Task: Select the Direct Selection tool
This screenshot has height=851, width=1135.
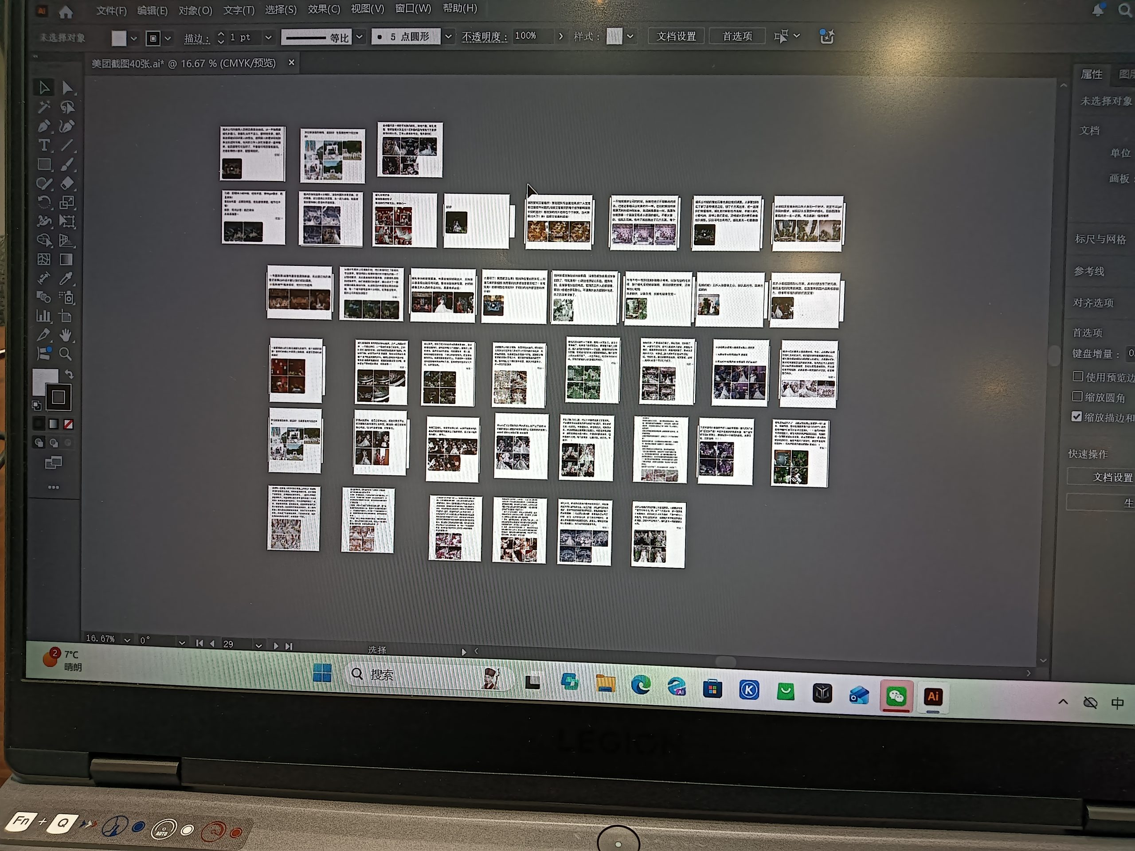Action: (67, 88)
